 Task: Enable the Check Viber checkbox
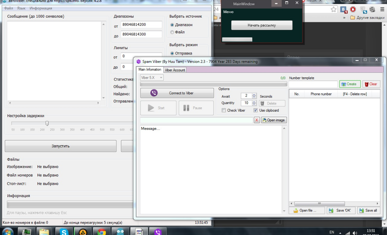[224, 110]
